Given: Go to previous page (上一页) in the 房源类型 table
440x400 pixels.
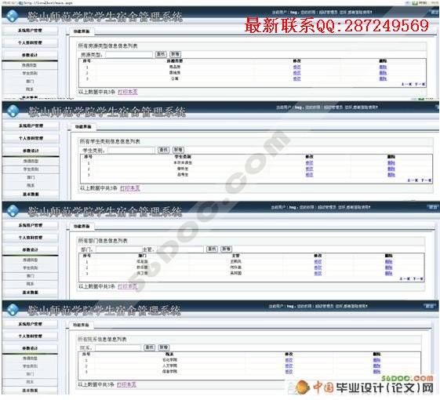Looking at the screenshot, I should coord(406,84).
